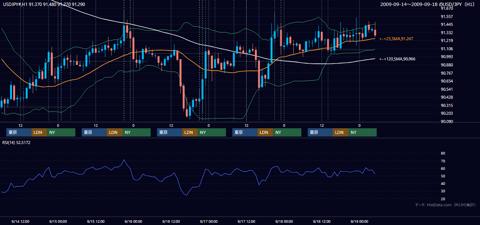Click RSI level 80 on the scale
Viewport: 480px width, 225px height.
[443, 153]
